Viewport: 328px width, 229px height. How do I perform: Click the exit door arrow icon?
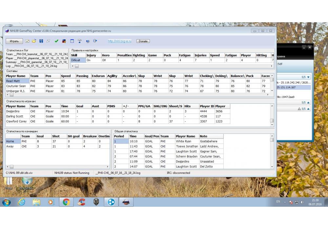[x=95, y=41]
